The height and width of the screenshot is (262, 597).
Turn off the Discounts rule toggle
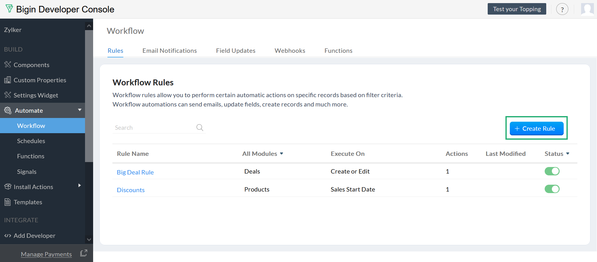point(552,189)
